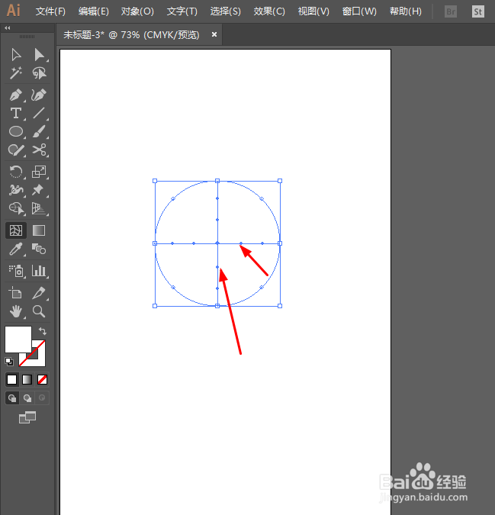Select the Perspective Grid tool
This screenshot has width=495, height=515.
click(x=39, y=208)
